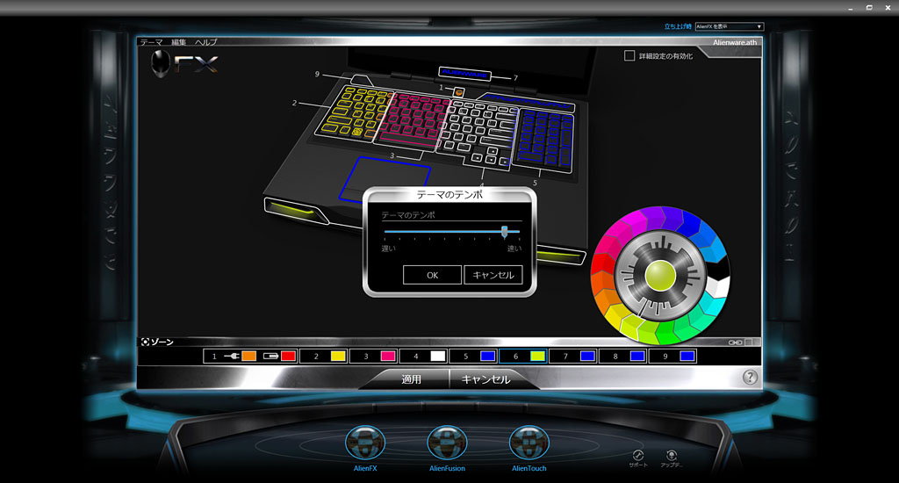Open the ヘルプ menu
The height and width of the screenshot is (483, 899).
click(205, 42)
